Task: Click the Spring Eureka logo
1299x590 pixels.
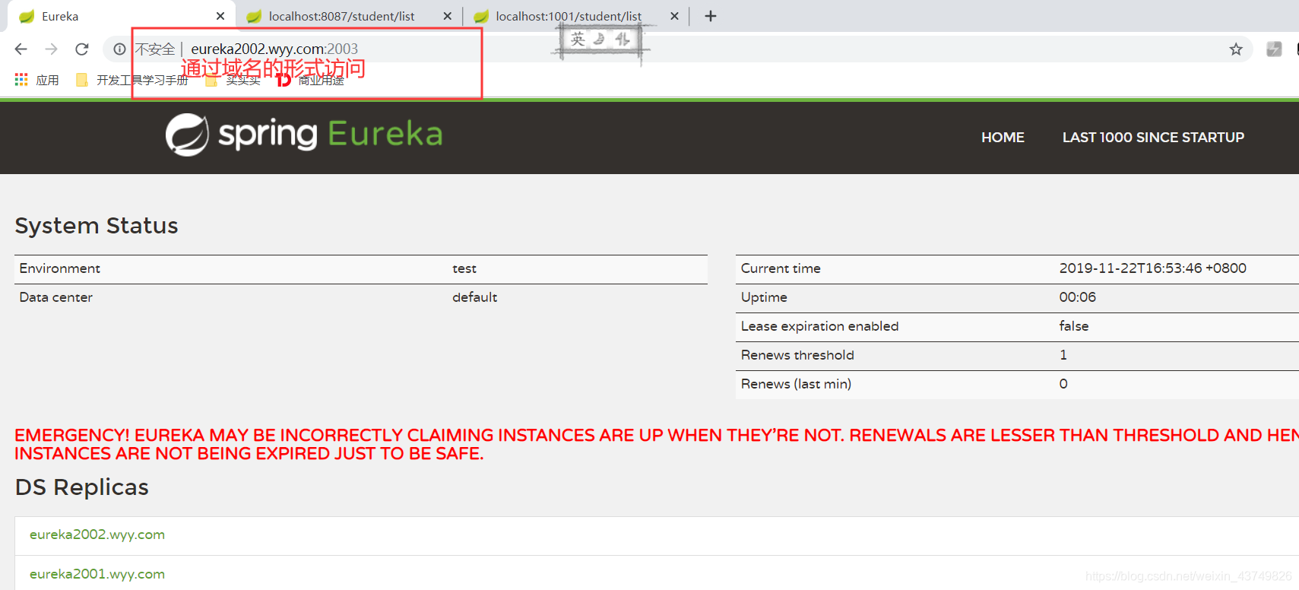Action: click(x=304, y=135)
